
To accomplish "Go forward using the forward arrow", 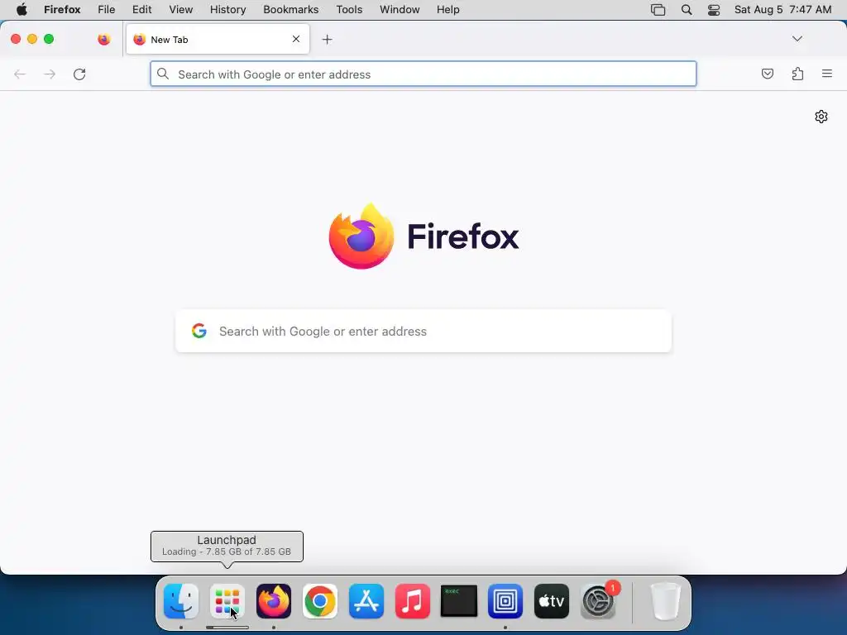I will click(x=50, y=74).
